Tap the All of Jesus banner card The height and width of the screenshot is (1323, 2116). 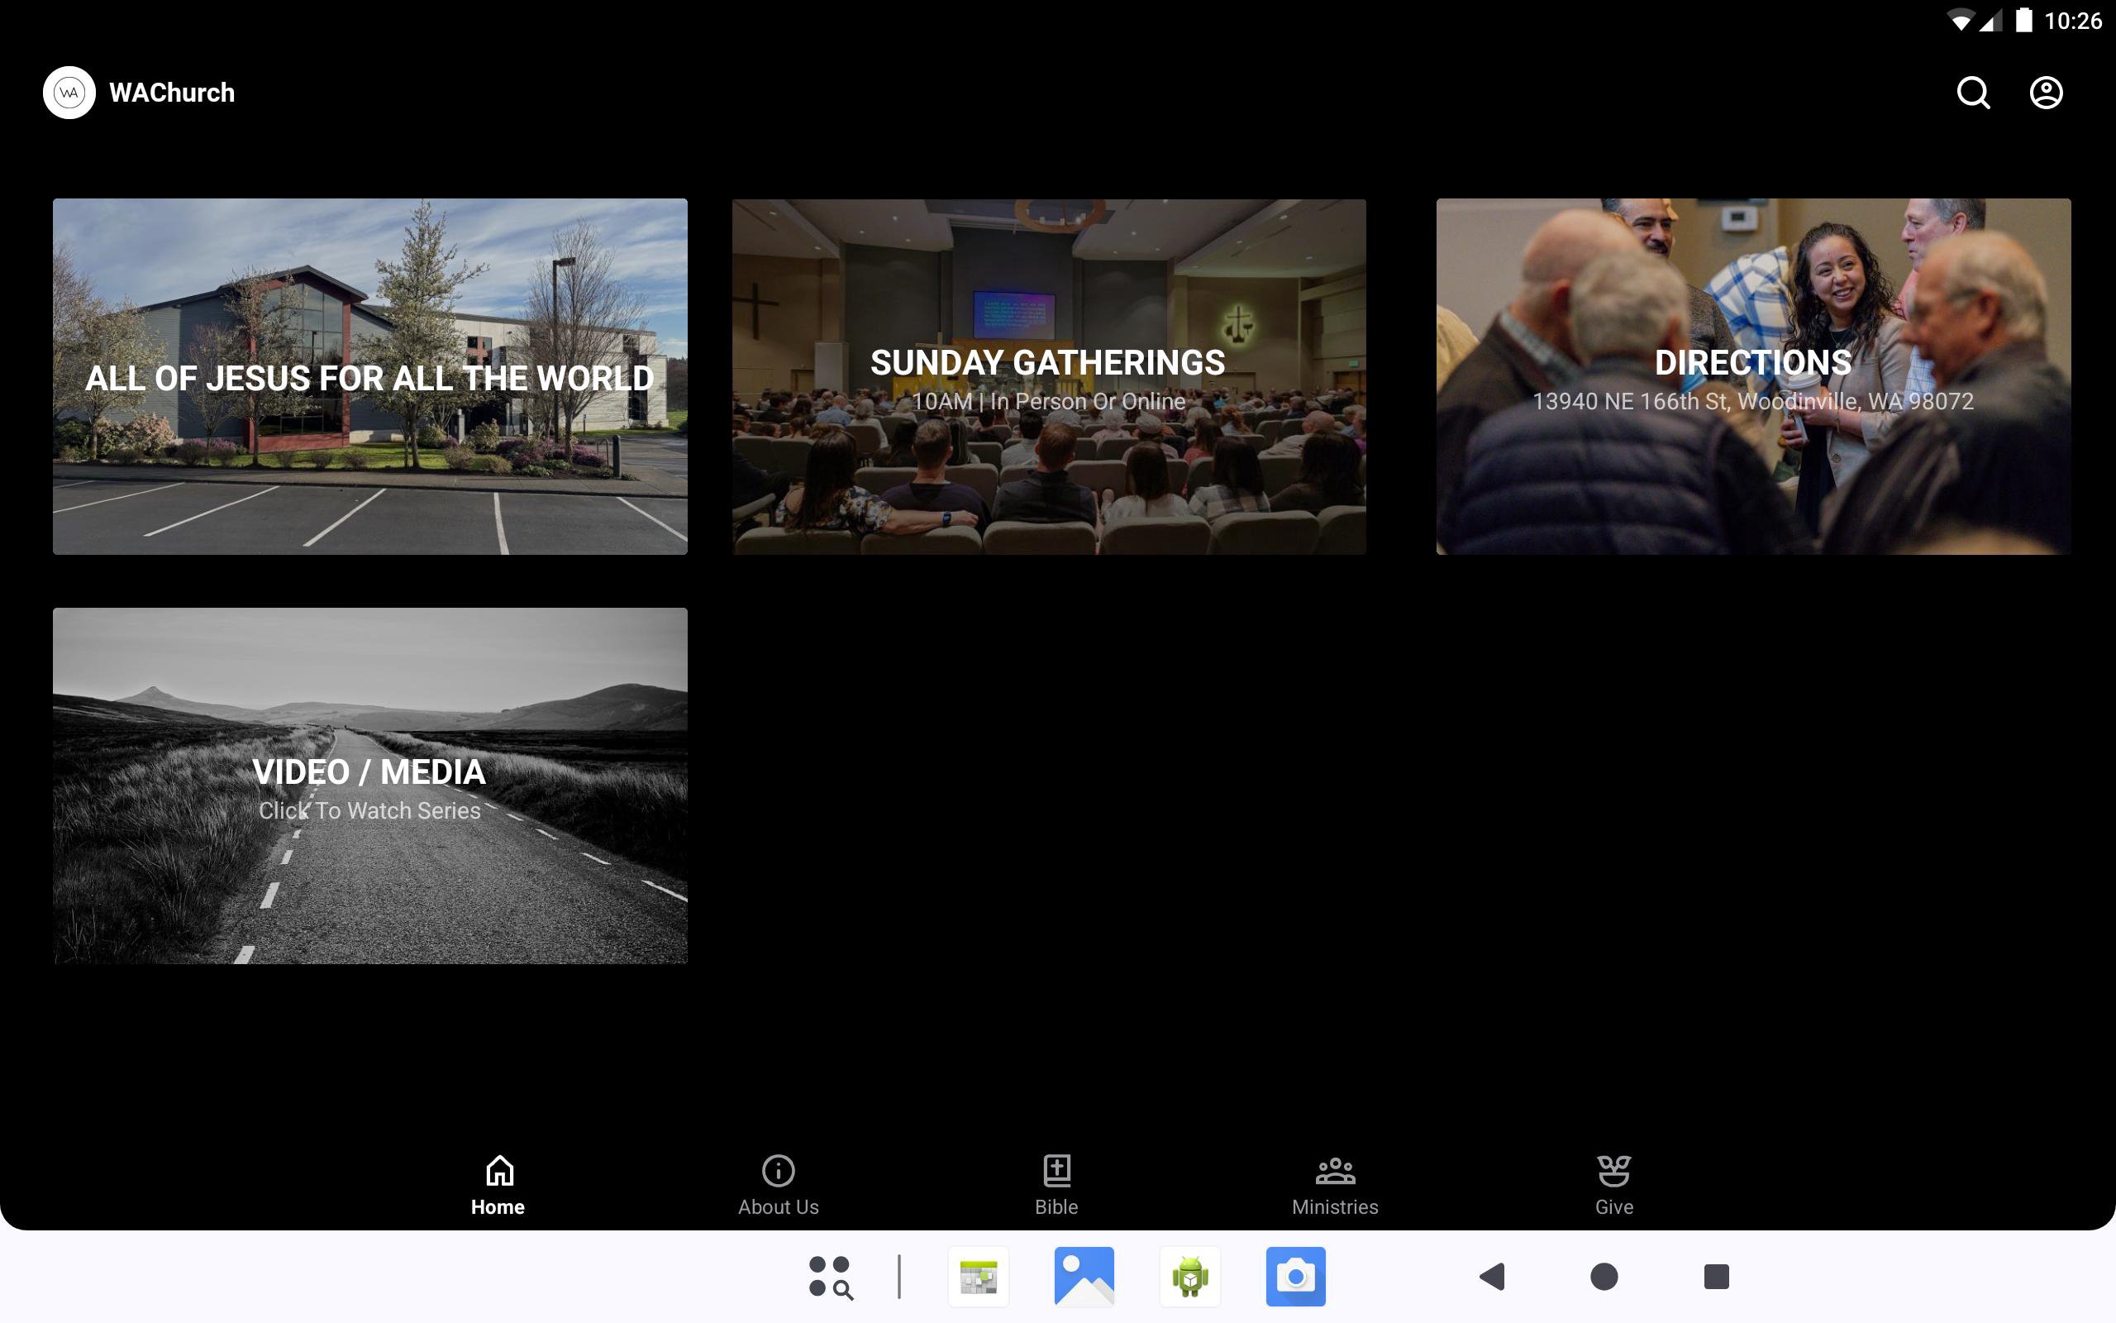(369, 376)
